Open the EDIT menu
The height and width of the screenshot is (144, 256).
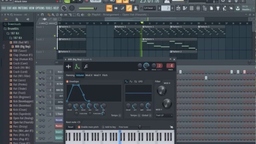point(9,8)
